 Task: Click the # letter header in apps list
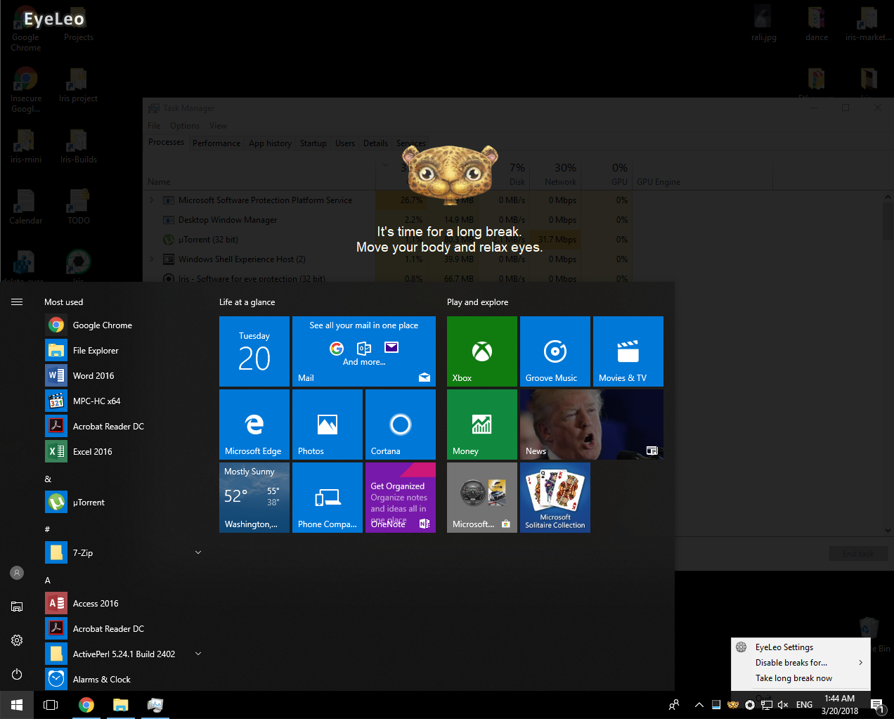click(x=47, y=529)
